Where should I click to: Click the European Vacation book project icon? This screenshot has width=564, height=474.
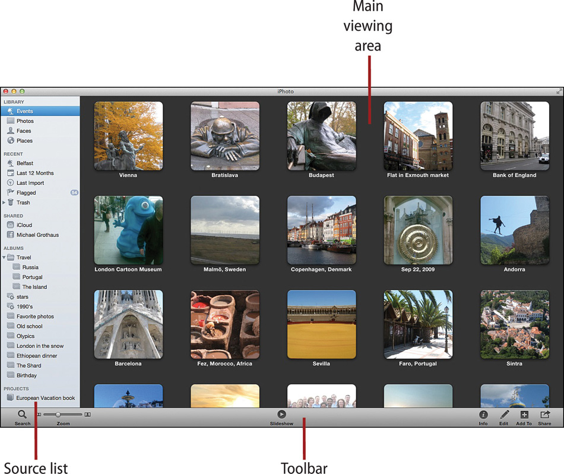(x=11, y=398)
